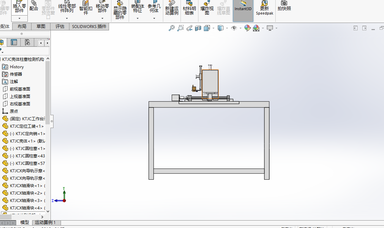Open the ConfigurationManager panel tab
This screenshot has height=228, width=384.
27,43
